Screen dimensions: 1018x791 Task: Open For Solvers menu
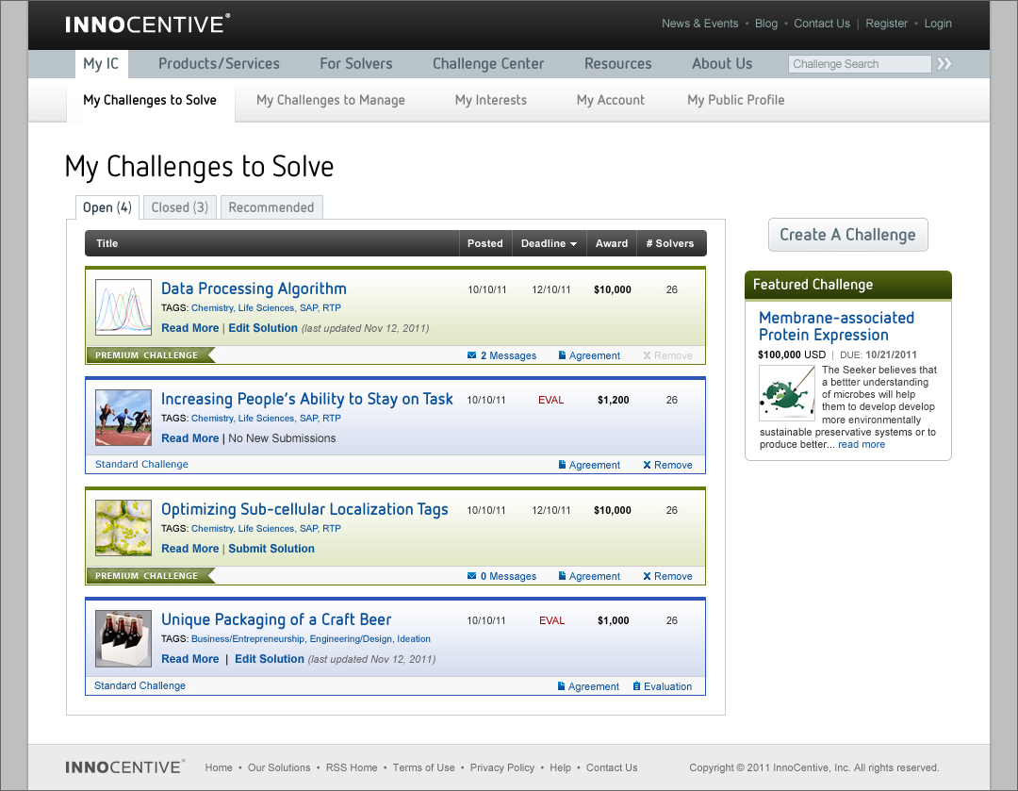pyautogui.click(x=355, y=64)
